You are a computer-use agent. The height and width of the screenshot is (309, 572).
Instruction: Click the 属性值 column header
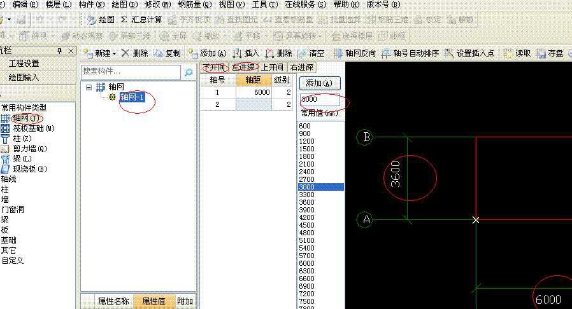[x=154, y=301]
